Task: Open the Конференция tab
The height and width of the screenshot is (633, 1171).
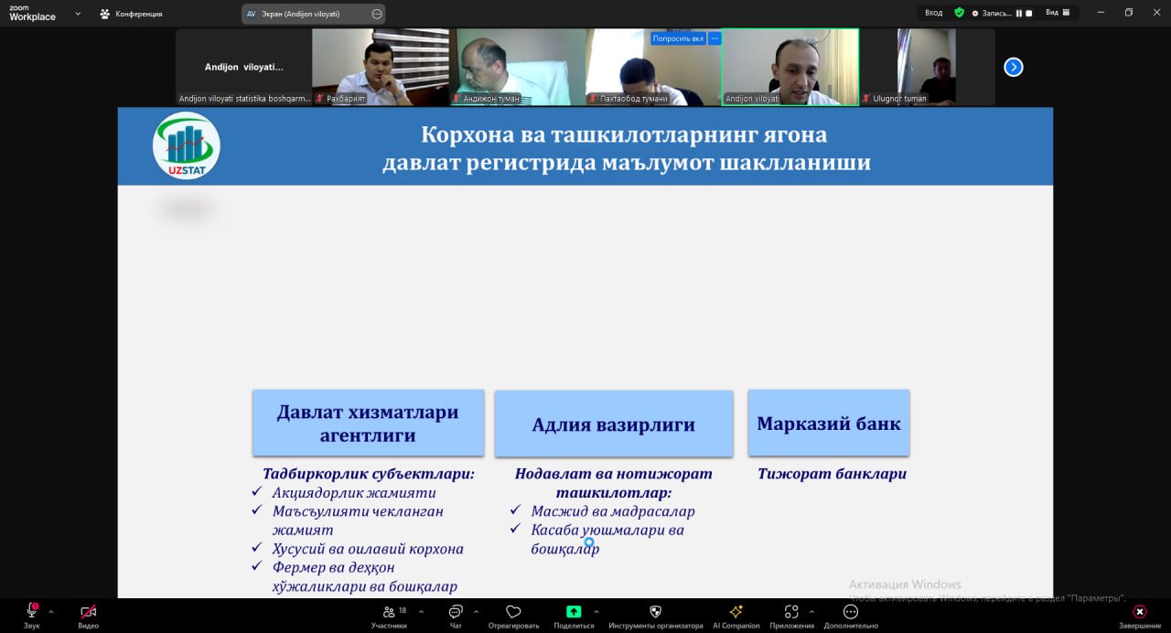Action: pyautogui.click(x=132, y=14)
